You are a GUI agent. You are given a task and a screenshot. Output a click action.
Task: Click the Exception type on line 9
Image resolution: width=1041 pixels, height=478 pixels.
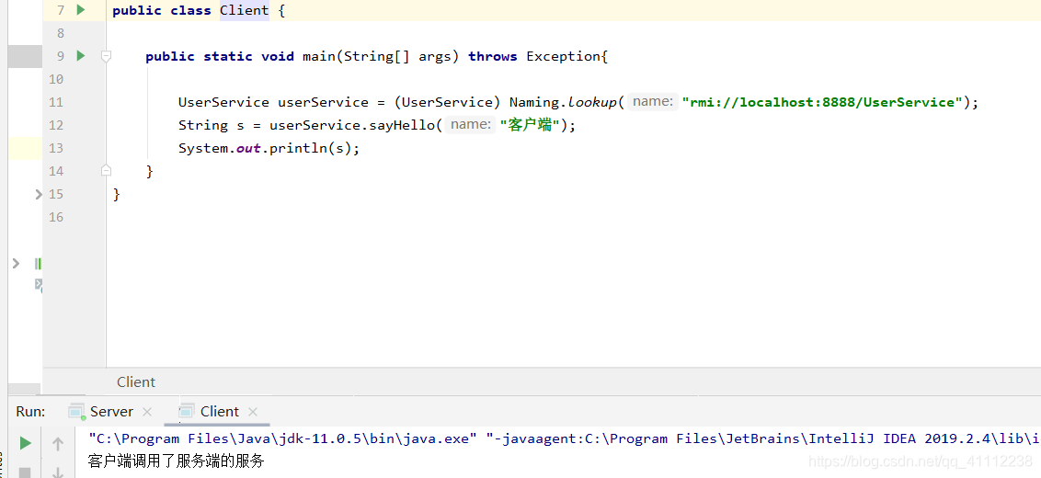point(564,56)
